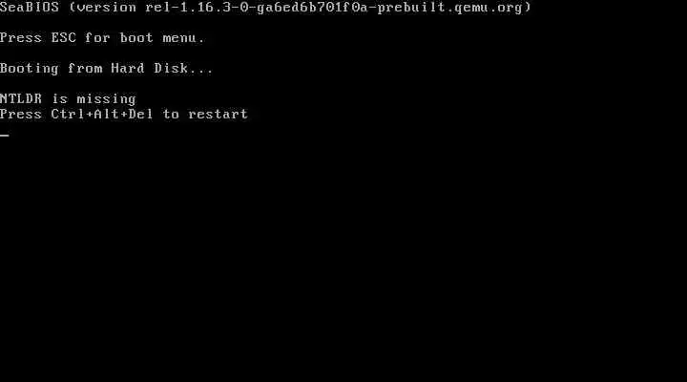Click the word 'from' in boot line
The height and width of the screenshot is (382, 687).
85,69
